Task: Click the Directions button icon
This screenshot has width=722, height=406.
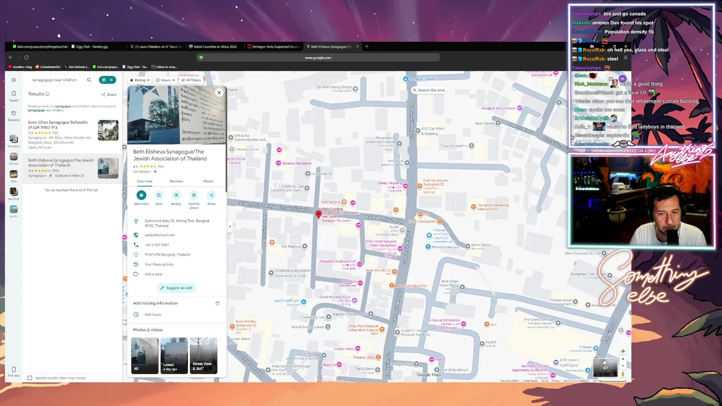Action: click(141, 195)
